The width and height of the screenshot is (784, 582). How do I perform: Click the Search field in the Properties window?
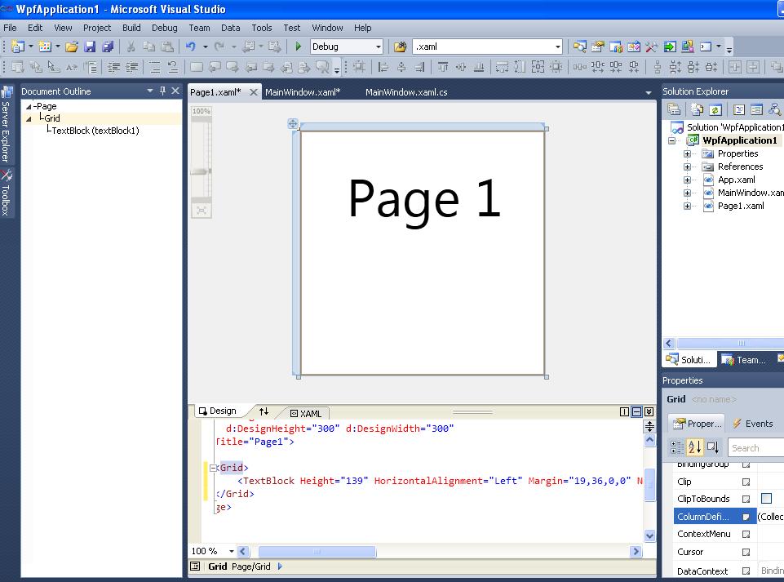755,447
